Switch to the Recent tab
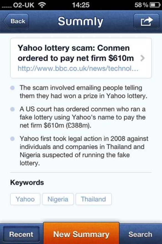Image resolution: width=162 pixels, height=244 pixels. 22,234
